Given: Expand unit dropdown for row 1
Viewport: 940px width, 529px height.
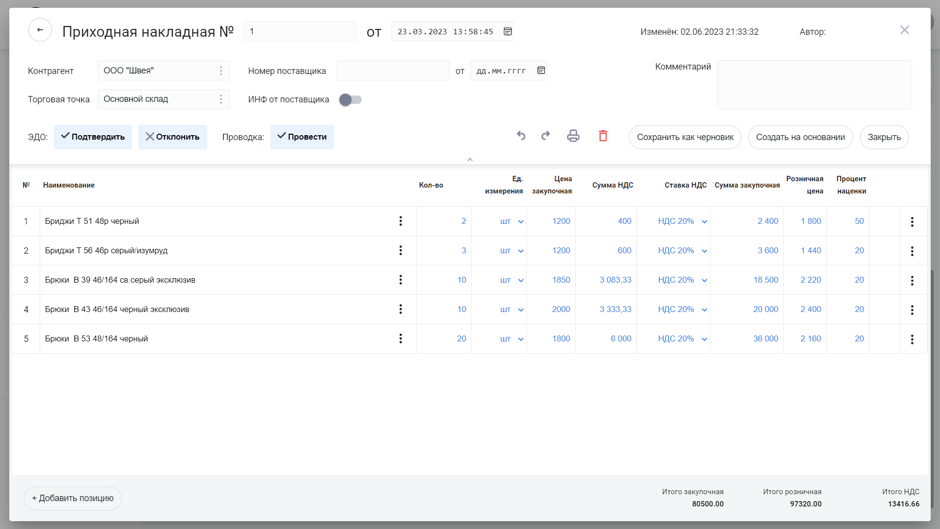Looking at the screenshot, I should point(521,221).
